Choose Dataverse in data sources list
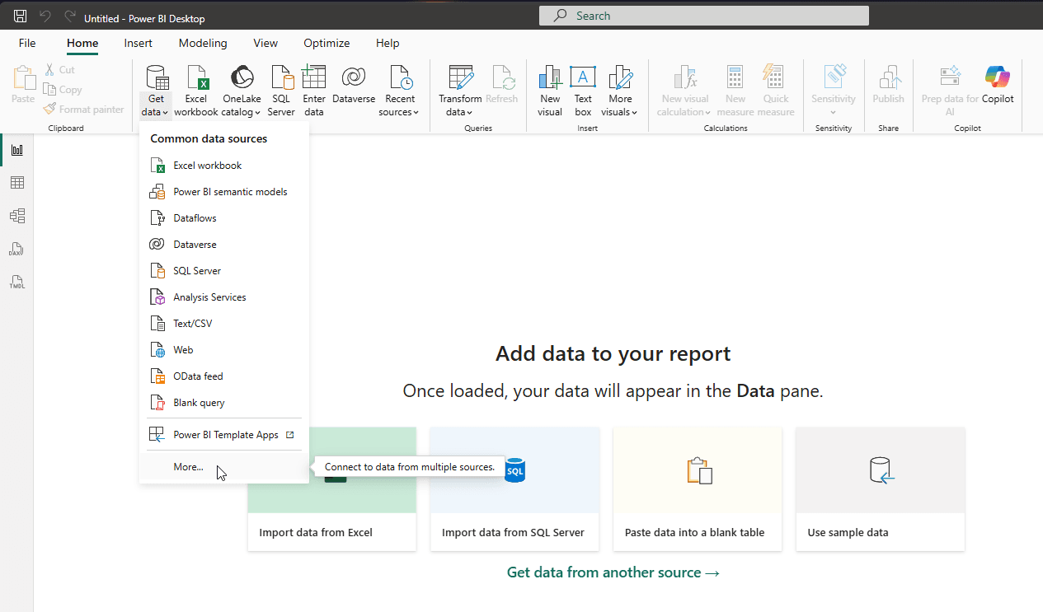1043x612 pixels. pyautogui.click(x=224, y=245)
